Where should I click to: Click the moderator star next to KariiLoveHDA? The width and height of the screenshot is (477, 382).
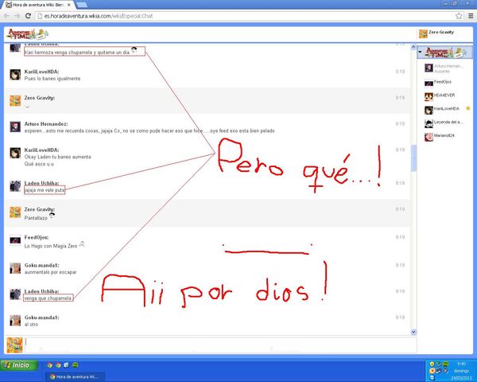[468, 108]
